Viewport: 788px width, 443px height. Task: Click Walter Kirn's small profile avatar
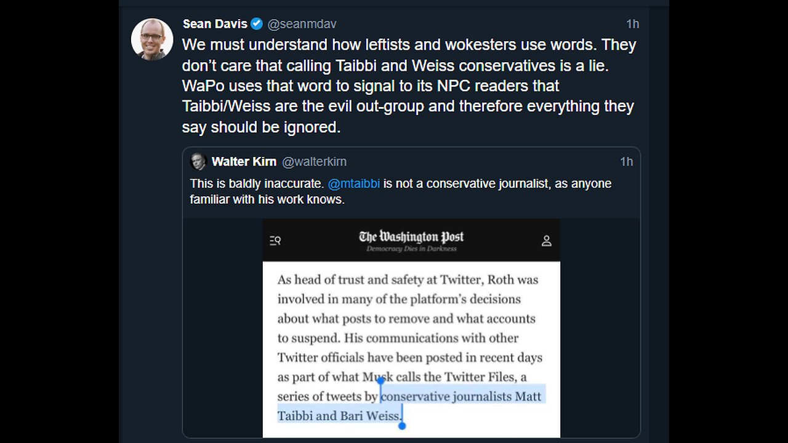[198, 162]
